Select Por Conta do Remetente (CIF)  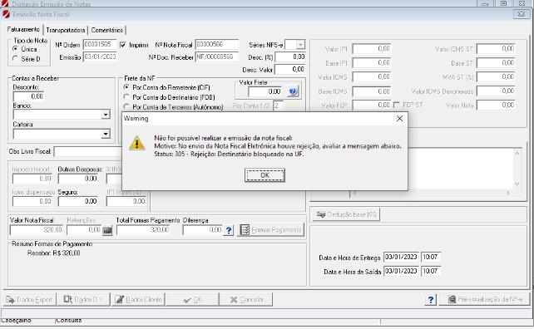pyautogui.click(x=126, y=87)
